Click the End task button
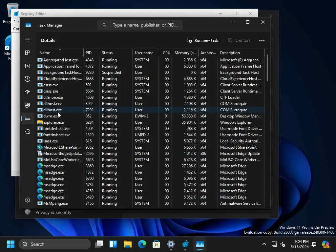 coord(239,40)
